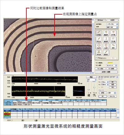Viewport: 124px width, 135px height.
Task: Click the OK button
Action: 103,96
